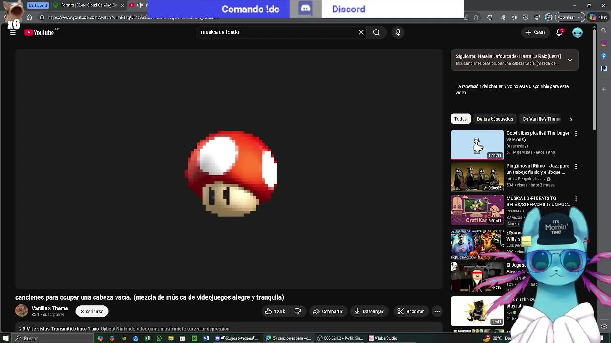Open File Explorer from the taskbar
This screenshot has width=611, height=343.
[170, 338]
